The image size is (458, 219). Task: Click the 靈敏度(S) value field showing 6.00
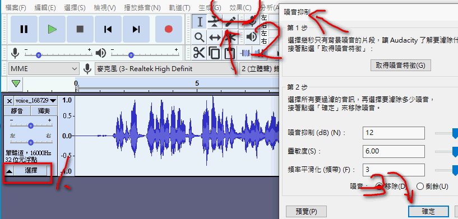394,151
